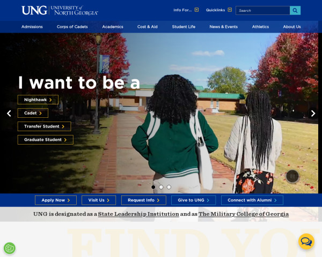322x257 pixels.
Task: Open the Corps of Cadets menu
Action: [72, 27]
